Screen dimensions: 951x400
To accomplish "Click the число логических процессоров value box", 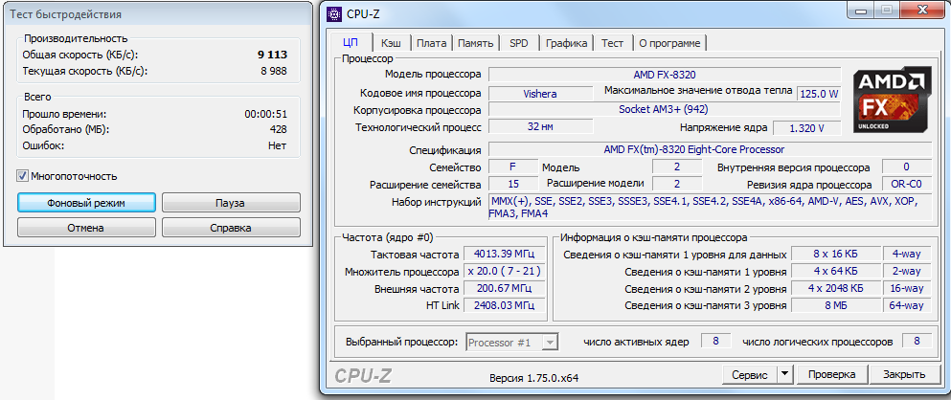I will click(917, 342).
